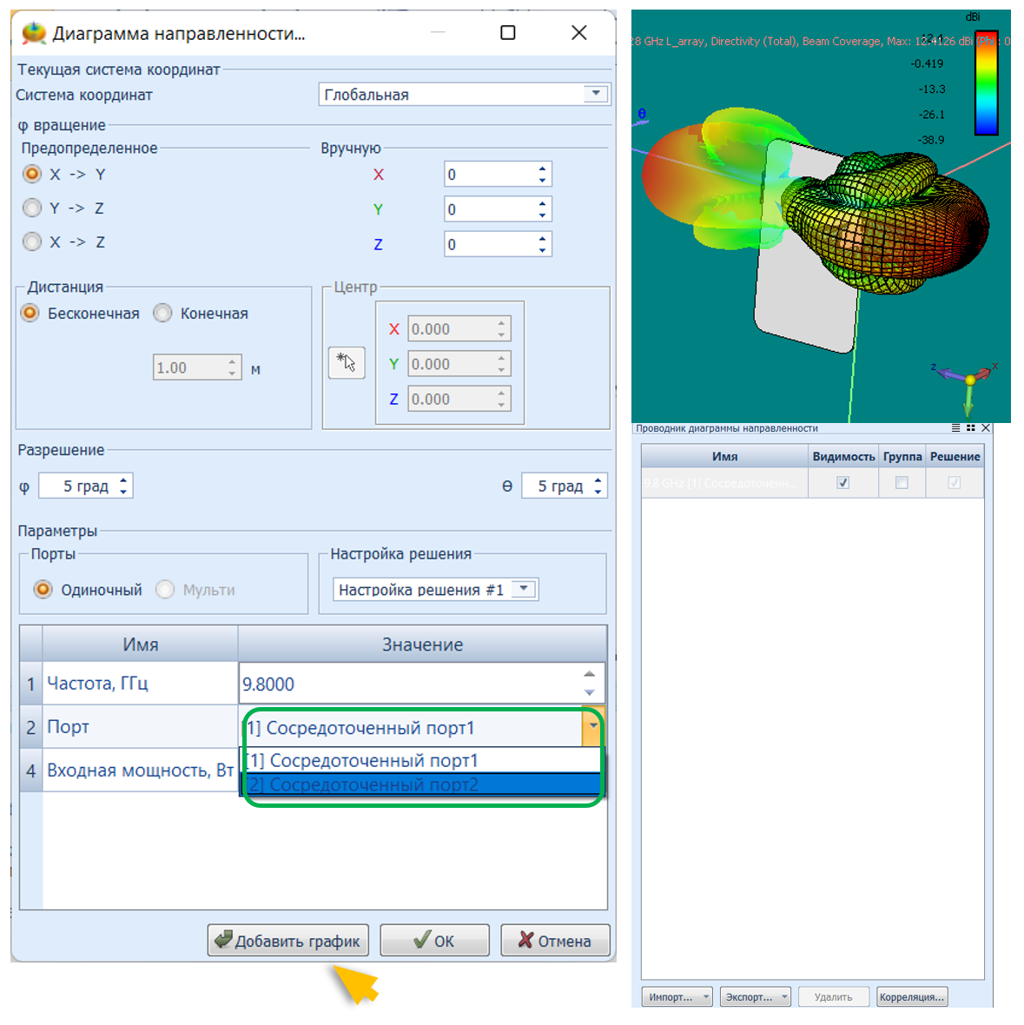1024x1025 pixels.
Task: Select Сосредоточенный порт2 from the port list
Action: point(421,785)
